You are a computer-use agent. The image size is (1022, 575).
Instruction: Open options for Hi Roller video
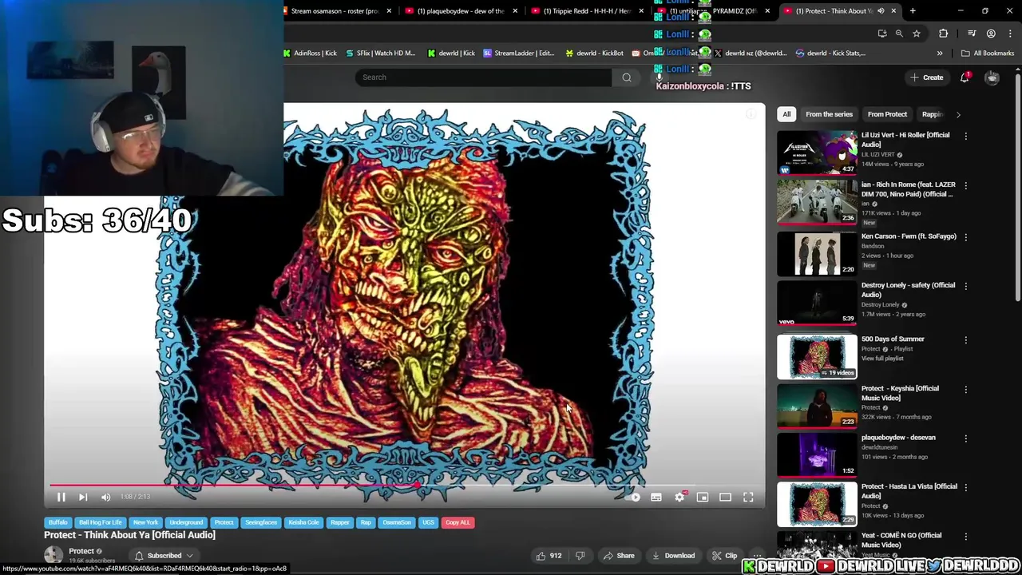[965, 136]
